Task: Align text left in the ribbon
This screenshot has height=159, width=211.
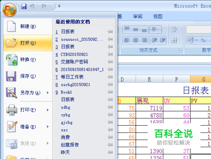Action: pyautogui.click(x=127, y=40)
